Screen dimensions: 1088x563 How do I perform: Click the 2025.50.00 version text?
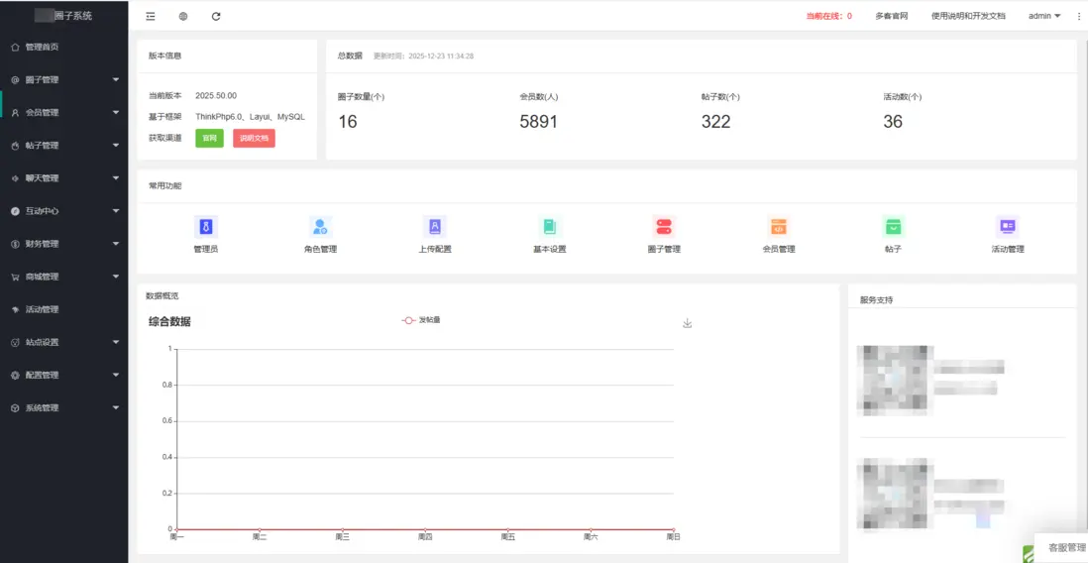coord(216,96)
